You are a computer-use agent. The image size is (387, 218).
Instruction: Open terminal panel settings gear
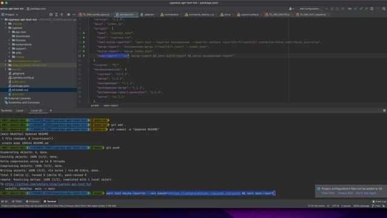[x=385, y=110]
